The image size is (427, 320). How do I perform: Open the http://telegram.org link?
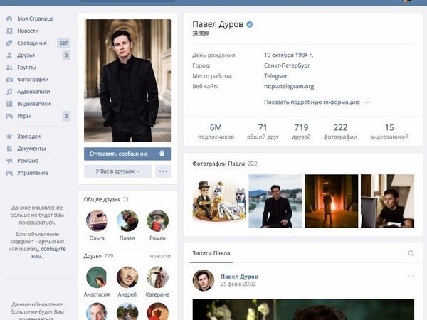(289, 87)
